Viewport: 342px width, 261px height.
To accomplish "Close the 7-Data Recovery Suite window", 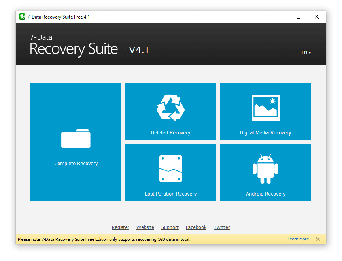I will pos(316,17).
